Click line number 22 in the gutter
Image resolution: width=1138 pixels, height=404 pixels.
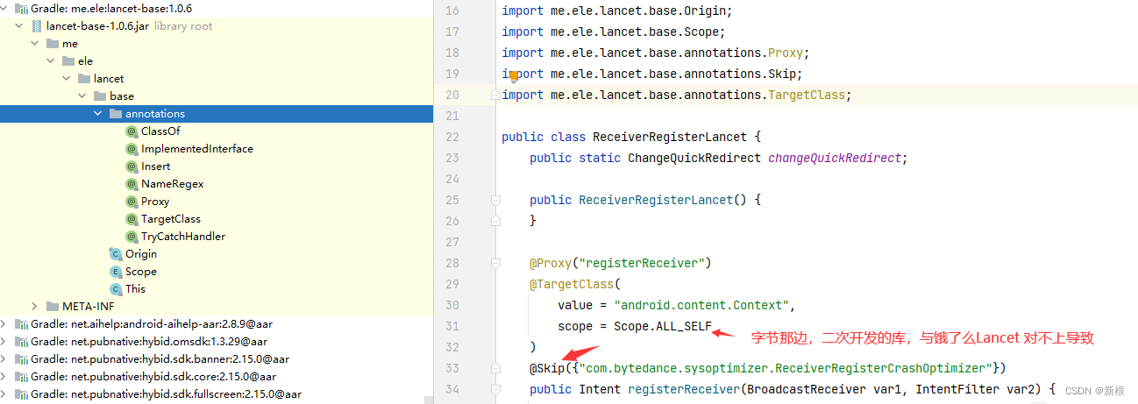(x=452, y=137)
